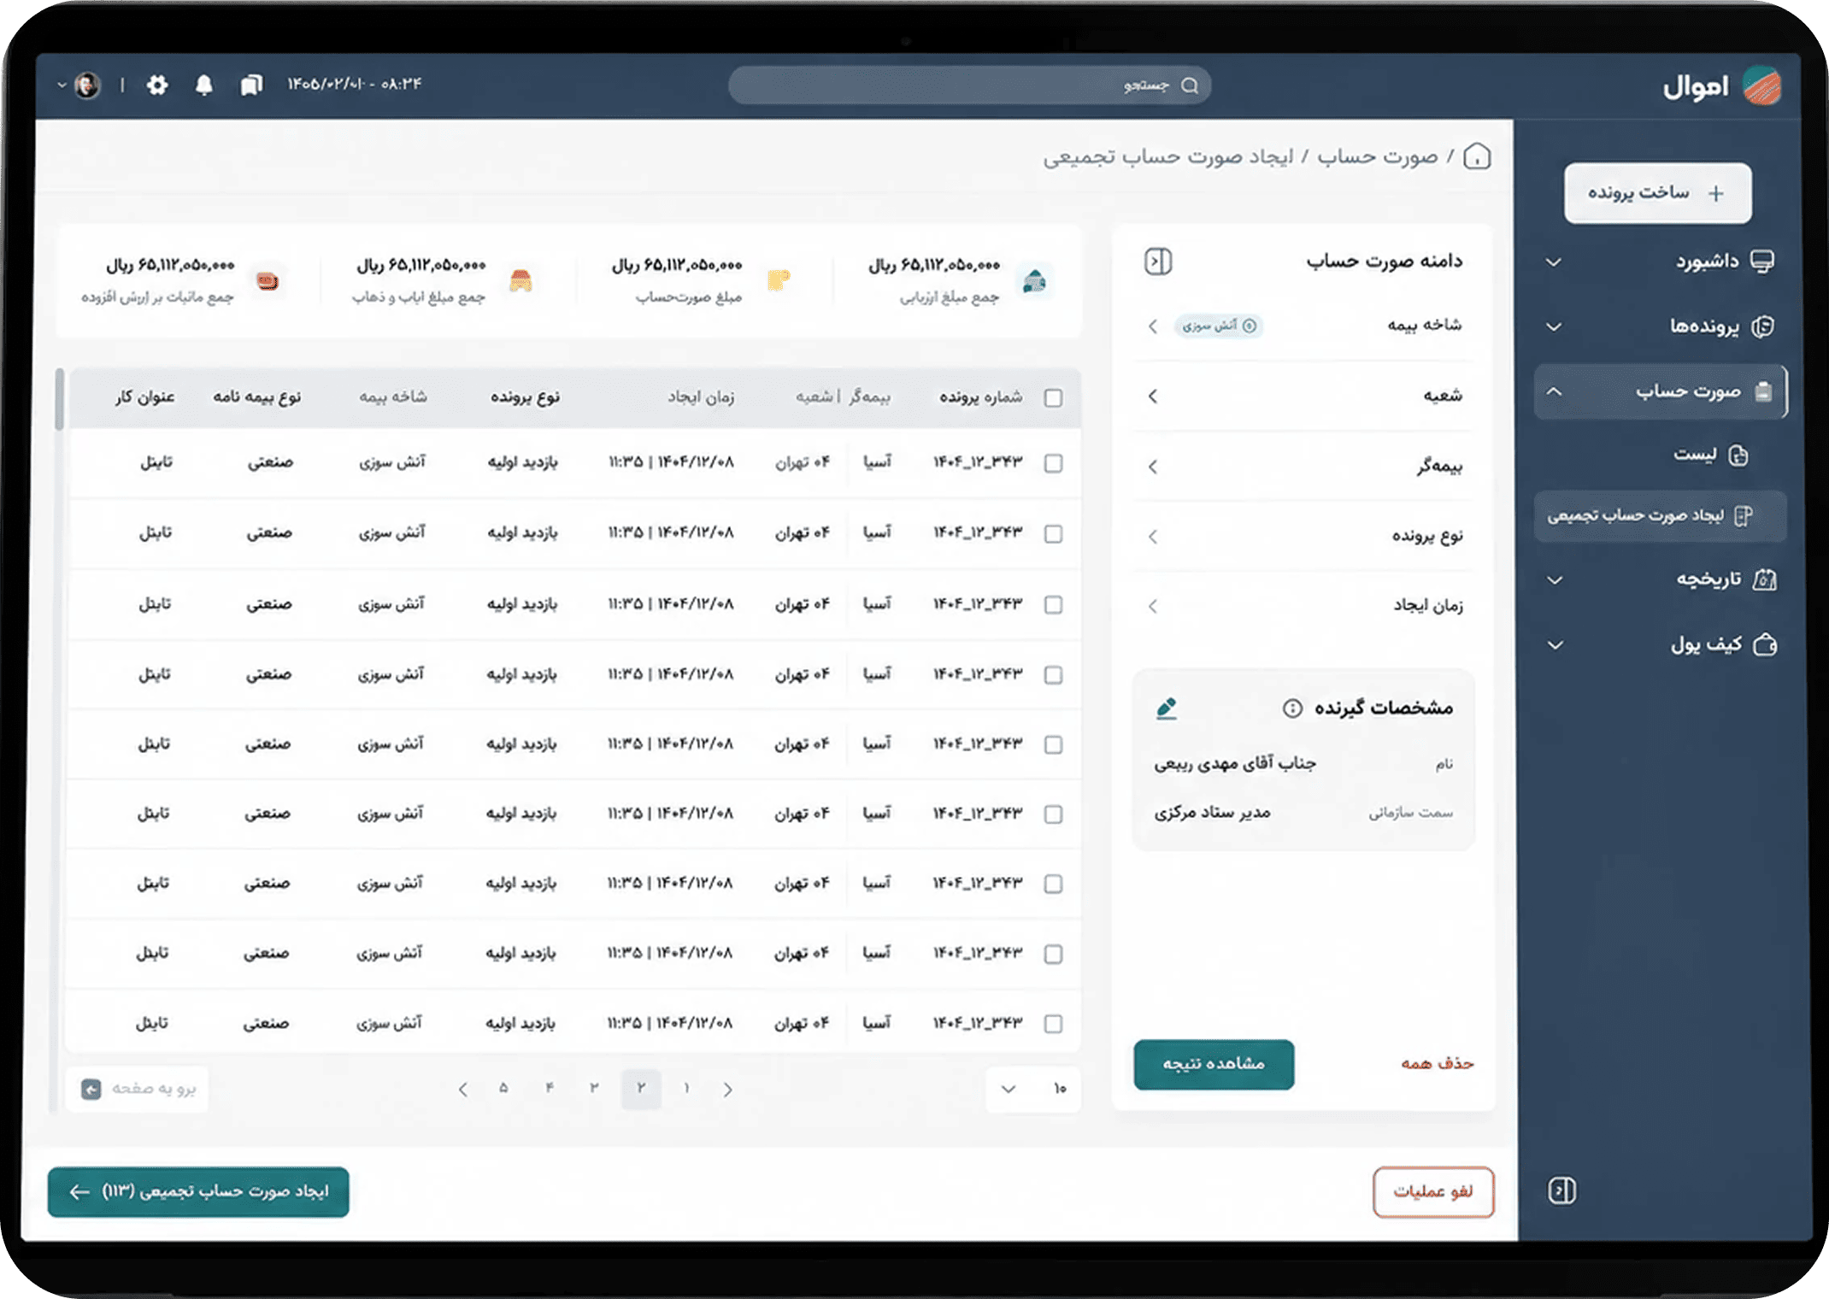Check the last visible table row checkbox
The width and height of the screenshot is (1829, 1299).
(1054, 1023)
